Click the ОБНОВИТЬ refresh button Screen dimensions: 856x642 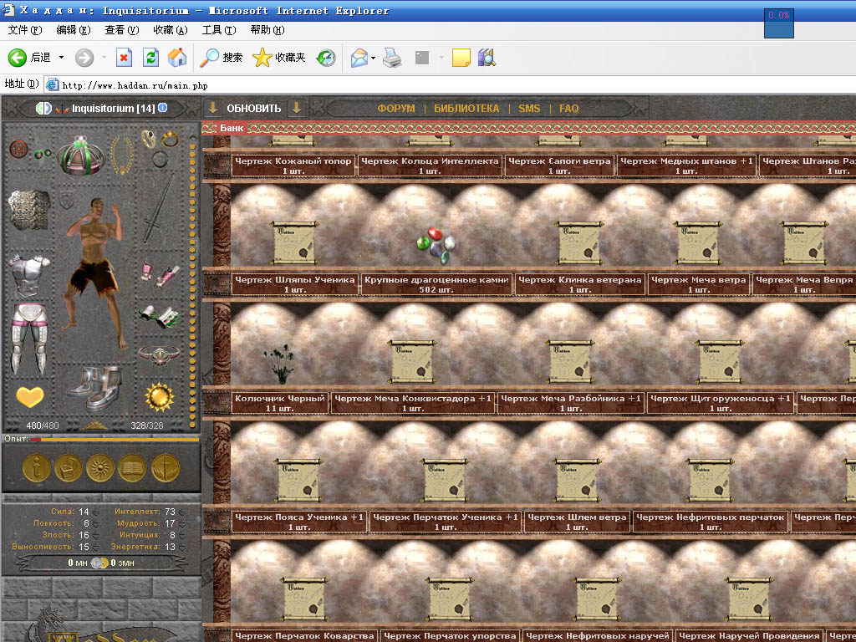(254, 108)
